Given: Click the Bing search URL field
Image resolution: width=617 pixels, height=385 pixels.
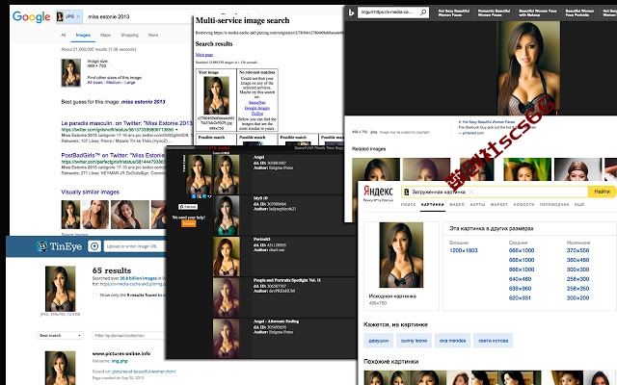Looking at the screenshot, I should pyautogui.click(x=389, y=13).
